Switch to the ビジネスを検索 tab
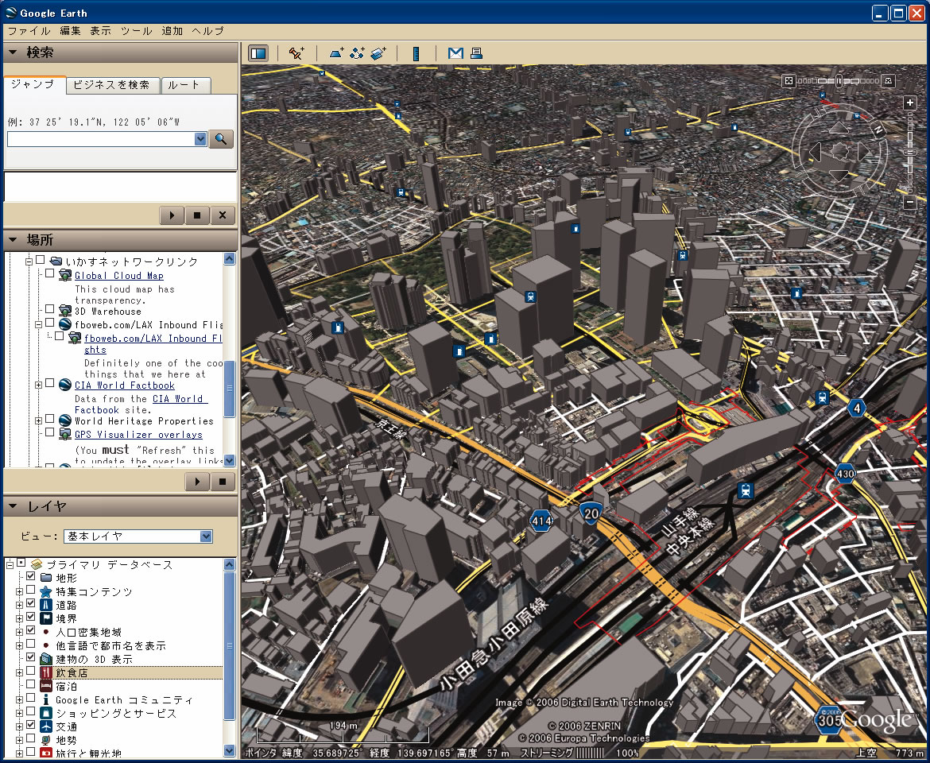The image size is (930, 763). pos(112,85)
